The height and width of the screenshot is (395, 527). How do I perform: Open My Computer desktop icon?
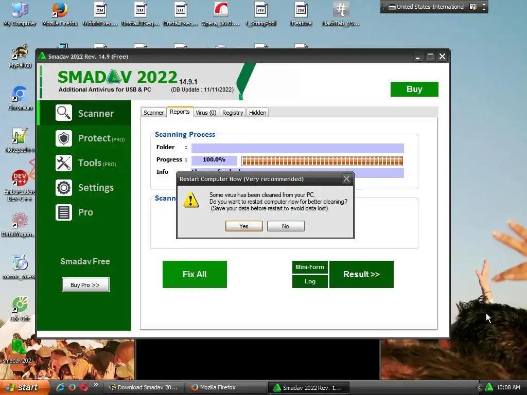pyautogui.click(x=20, y=14)
